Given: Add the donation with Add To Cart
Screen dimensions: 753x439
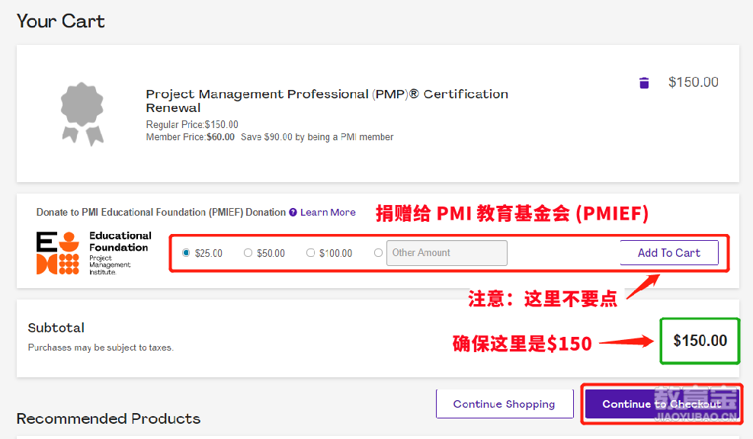Looking at the screenshot, I should click(669, 252).
